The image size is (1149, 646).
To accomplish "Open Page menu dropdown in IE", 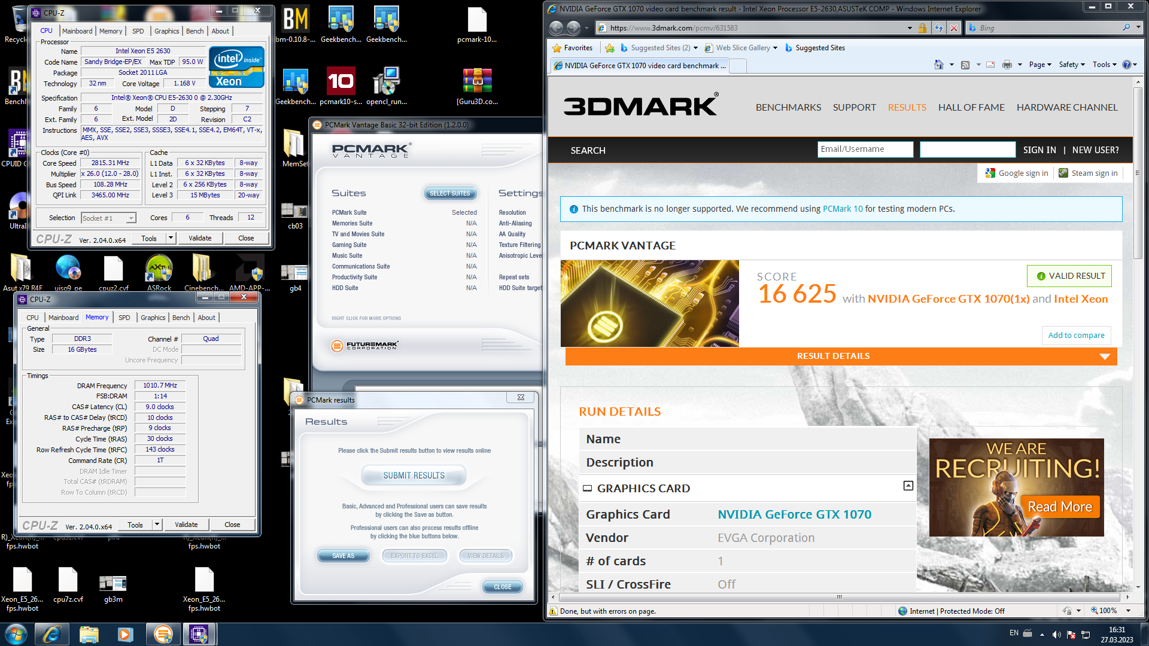I will [1040, 65].
